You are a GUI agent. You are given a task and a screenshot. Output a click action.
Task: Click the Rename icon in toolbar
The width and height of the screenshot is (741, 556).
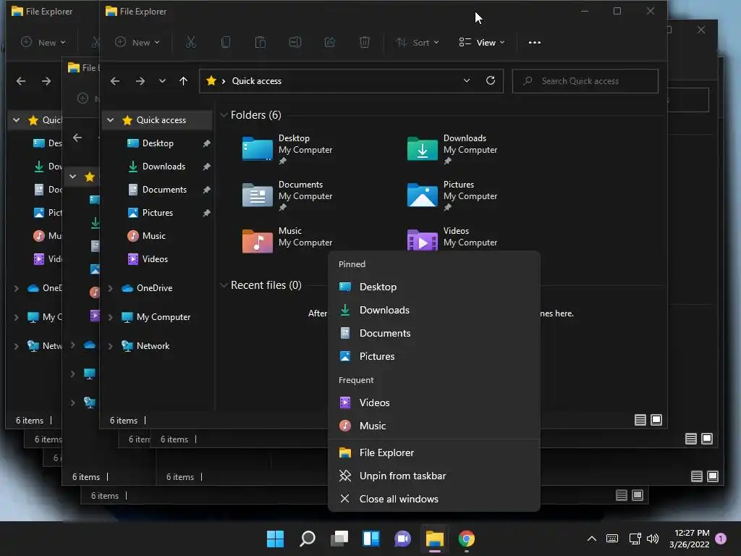pos(295,43)
